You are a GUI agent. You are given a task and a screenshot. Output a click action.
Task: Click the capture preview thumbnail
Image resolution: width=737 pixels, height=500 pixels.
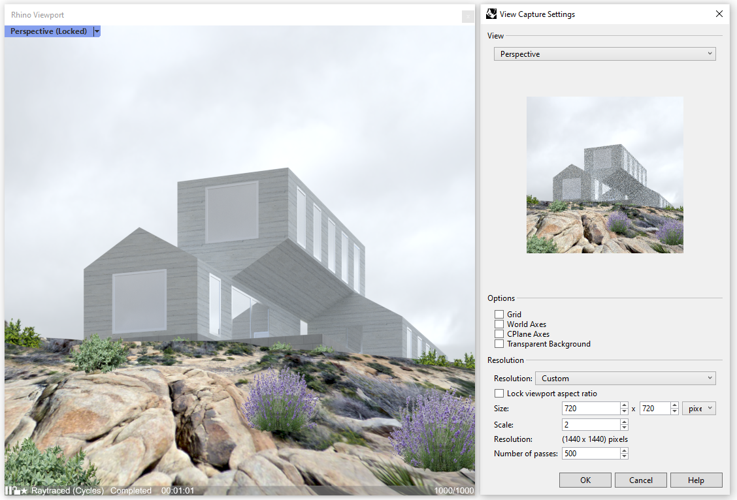604,175
